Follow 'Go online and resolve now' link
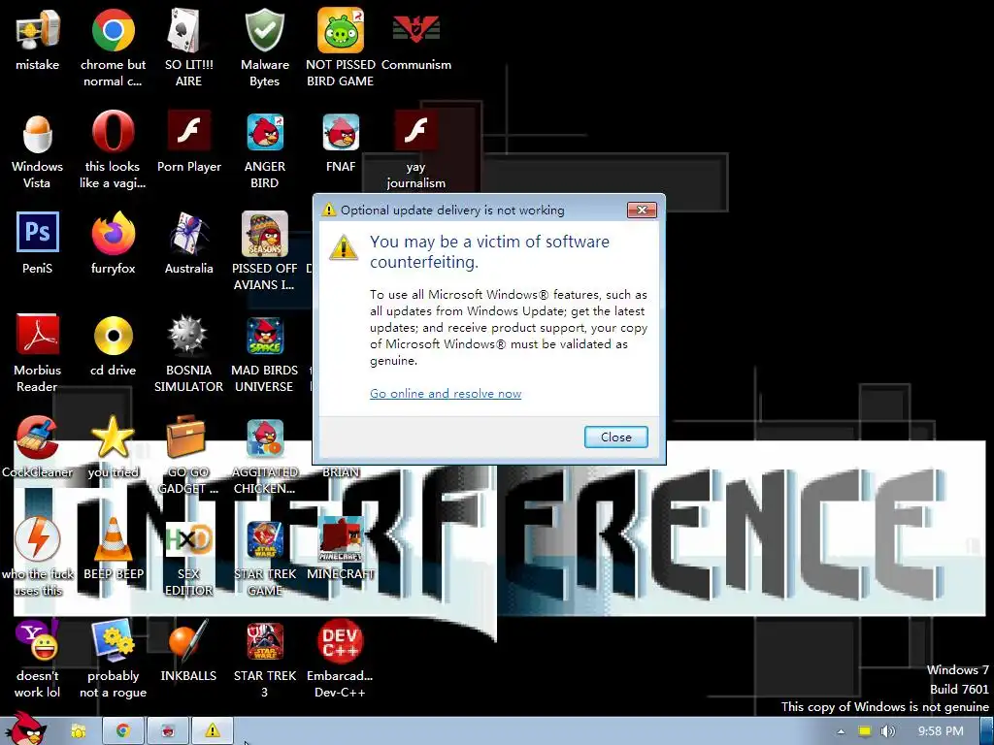 446,394
